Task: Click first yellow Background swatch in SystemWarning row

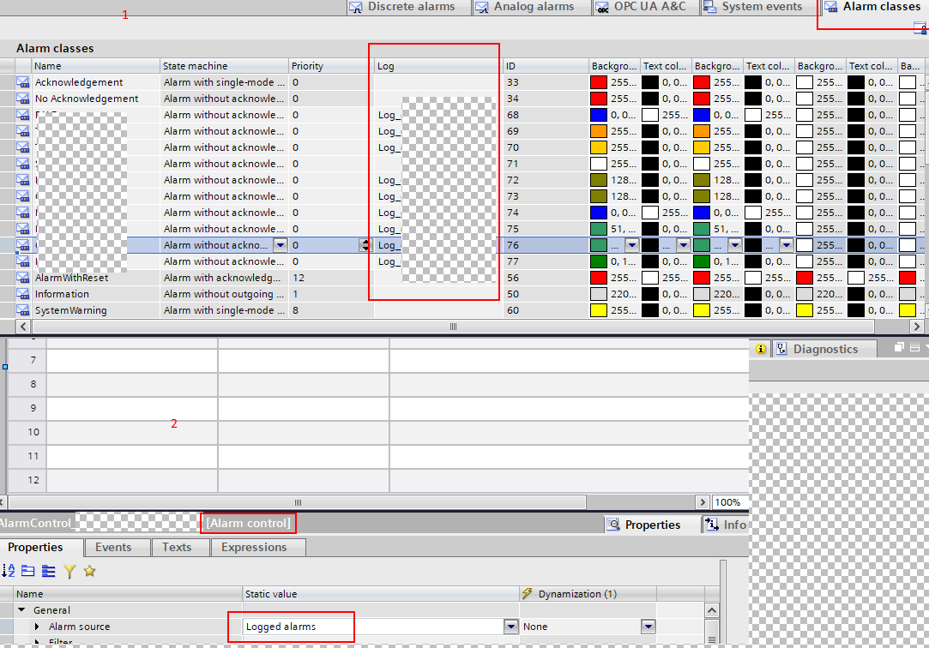Action: 599,310
